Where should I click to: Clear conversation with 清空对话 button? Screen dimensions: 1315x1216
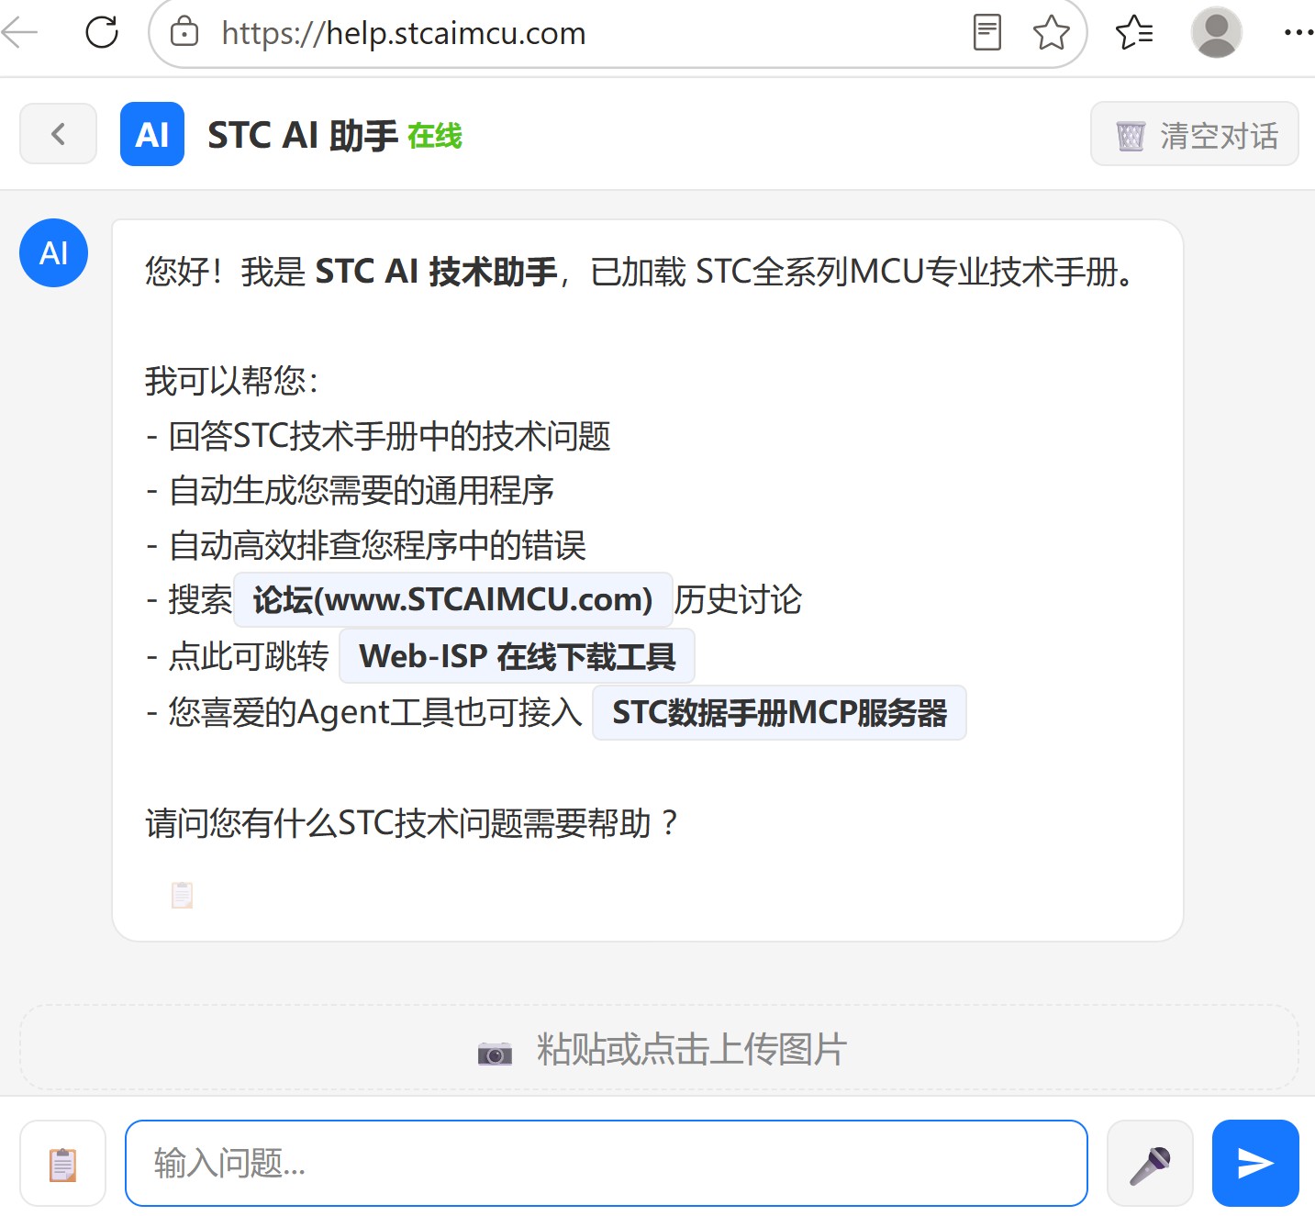(1194, 134)
